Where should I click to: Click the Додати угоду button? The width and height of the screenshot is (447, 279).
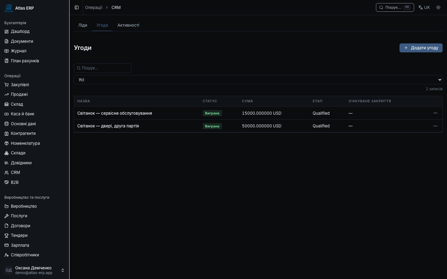pos(421,48)
